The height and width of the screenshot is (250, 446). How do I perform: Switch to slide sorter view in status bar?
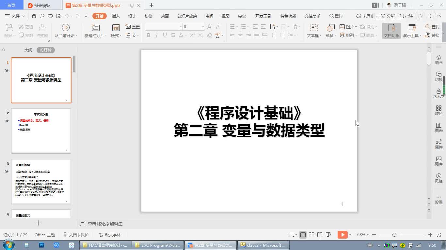[x=311, y=235]
